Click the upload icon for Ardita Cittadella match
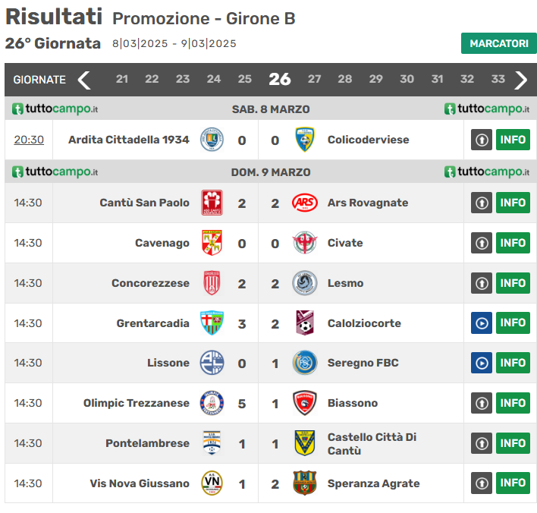Viewport: 537px width, 513px height. click(482, 140)
